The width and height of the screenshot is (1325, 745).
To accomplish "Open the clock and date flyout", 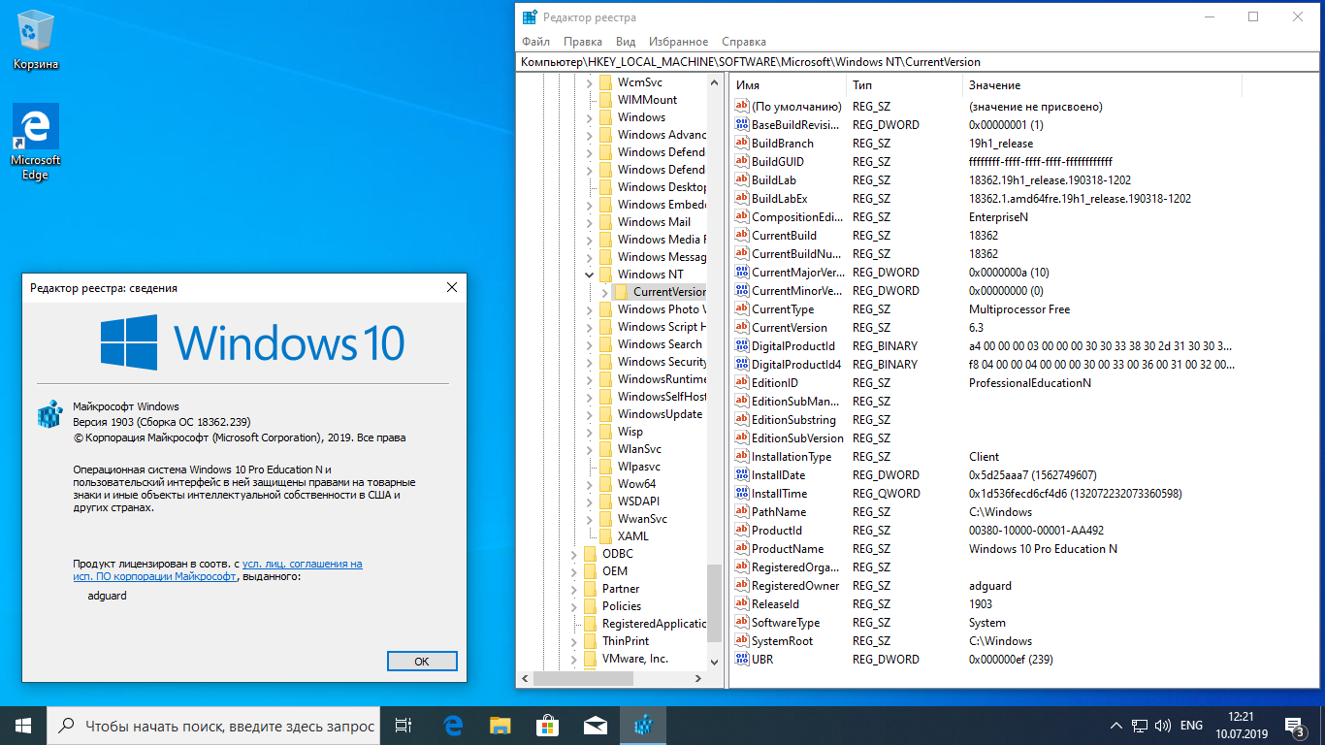I will pyautogui.click(x=1240, y=726).
